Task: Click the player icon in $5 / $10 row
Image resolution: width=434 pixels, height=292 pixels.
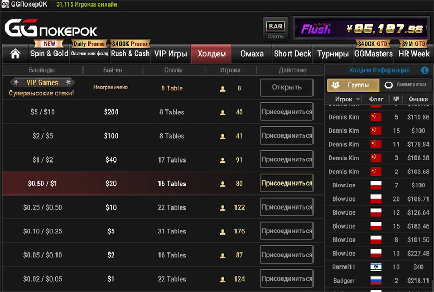Action: point(222,113)
